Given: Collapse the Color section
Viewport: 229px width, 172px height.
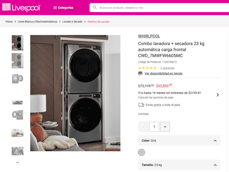Looking at the screenshot, I should point(215,141).
